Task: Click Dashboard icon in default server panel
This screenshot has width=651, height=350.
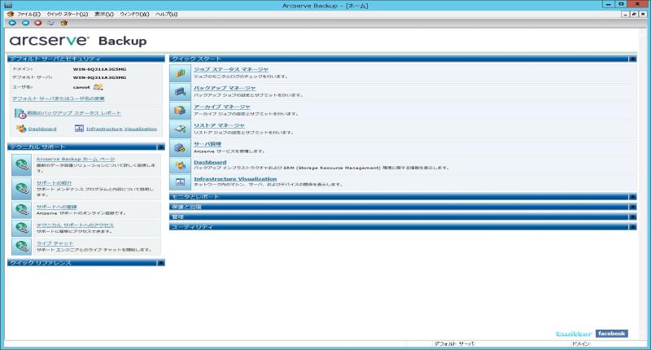Action: click(21, 129)
